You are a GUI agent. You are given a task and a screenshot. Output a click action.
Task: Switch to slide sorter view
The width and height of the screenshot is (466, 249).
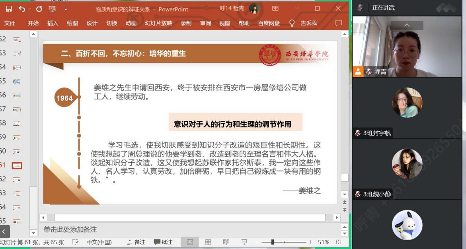(208, 242)
